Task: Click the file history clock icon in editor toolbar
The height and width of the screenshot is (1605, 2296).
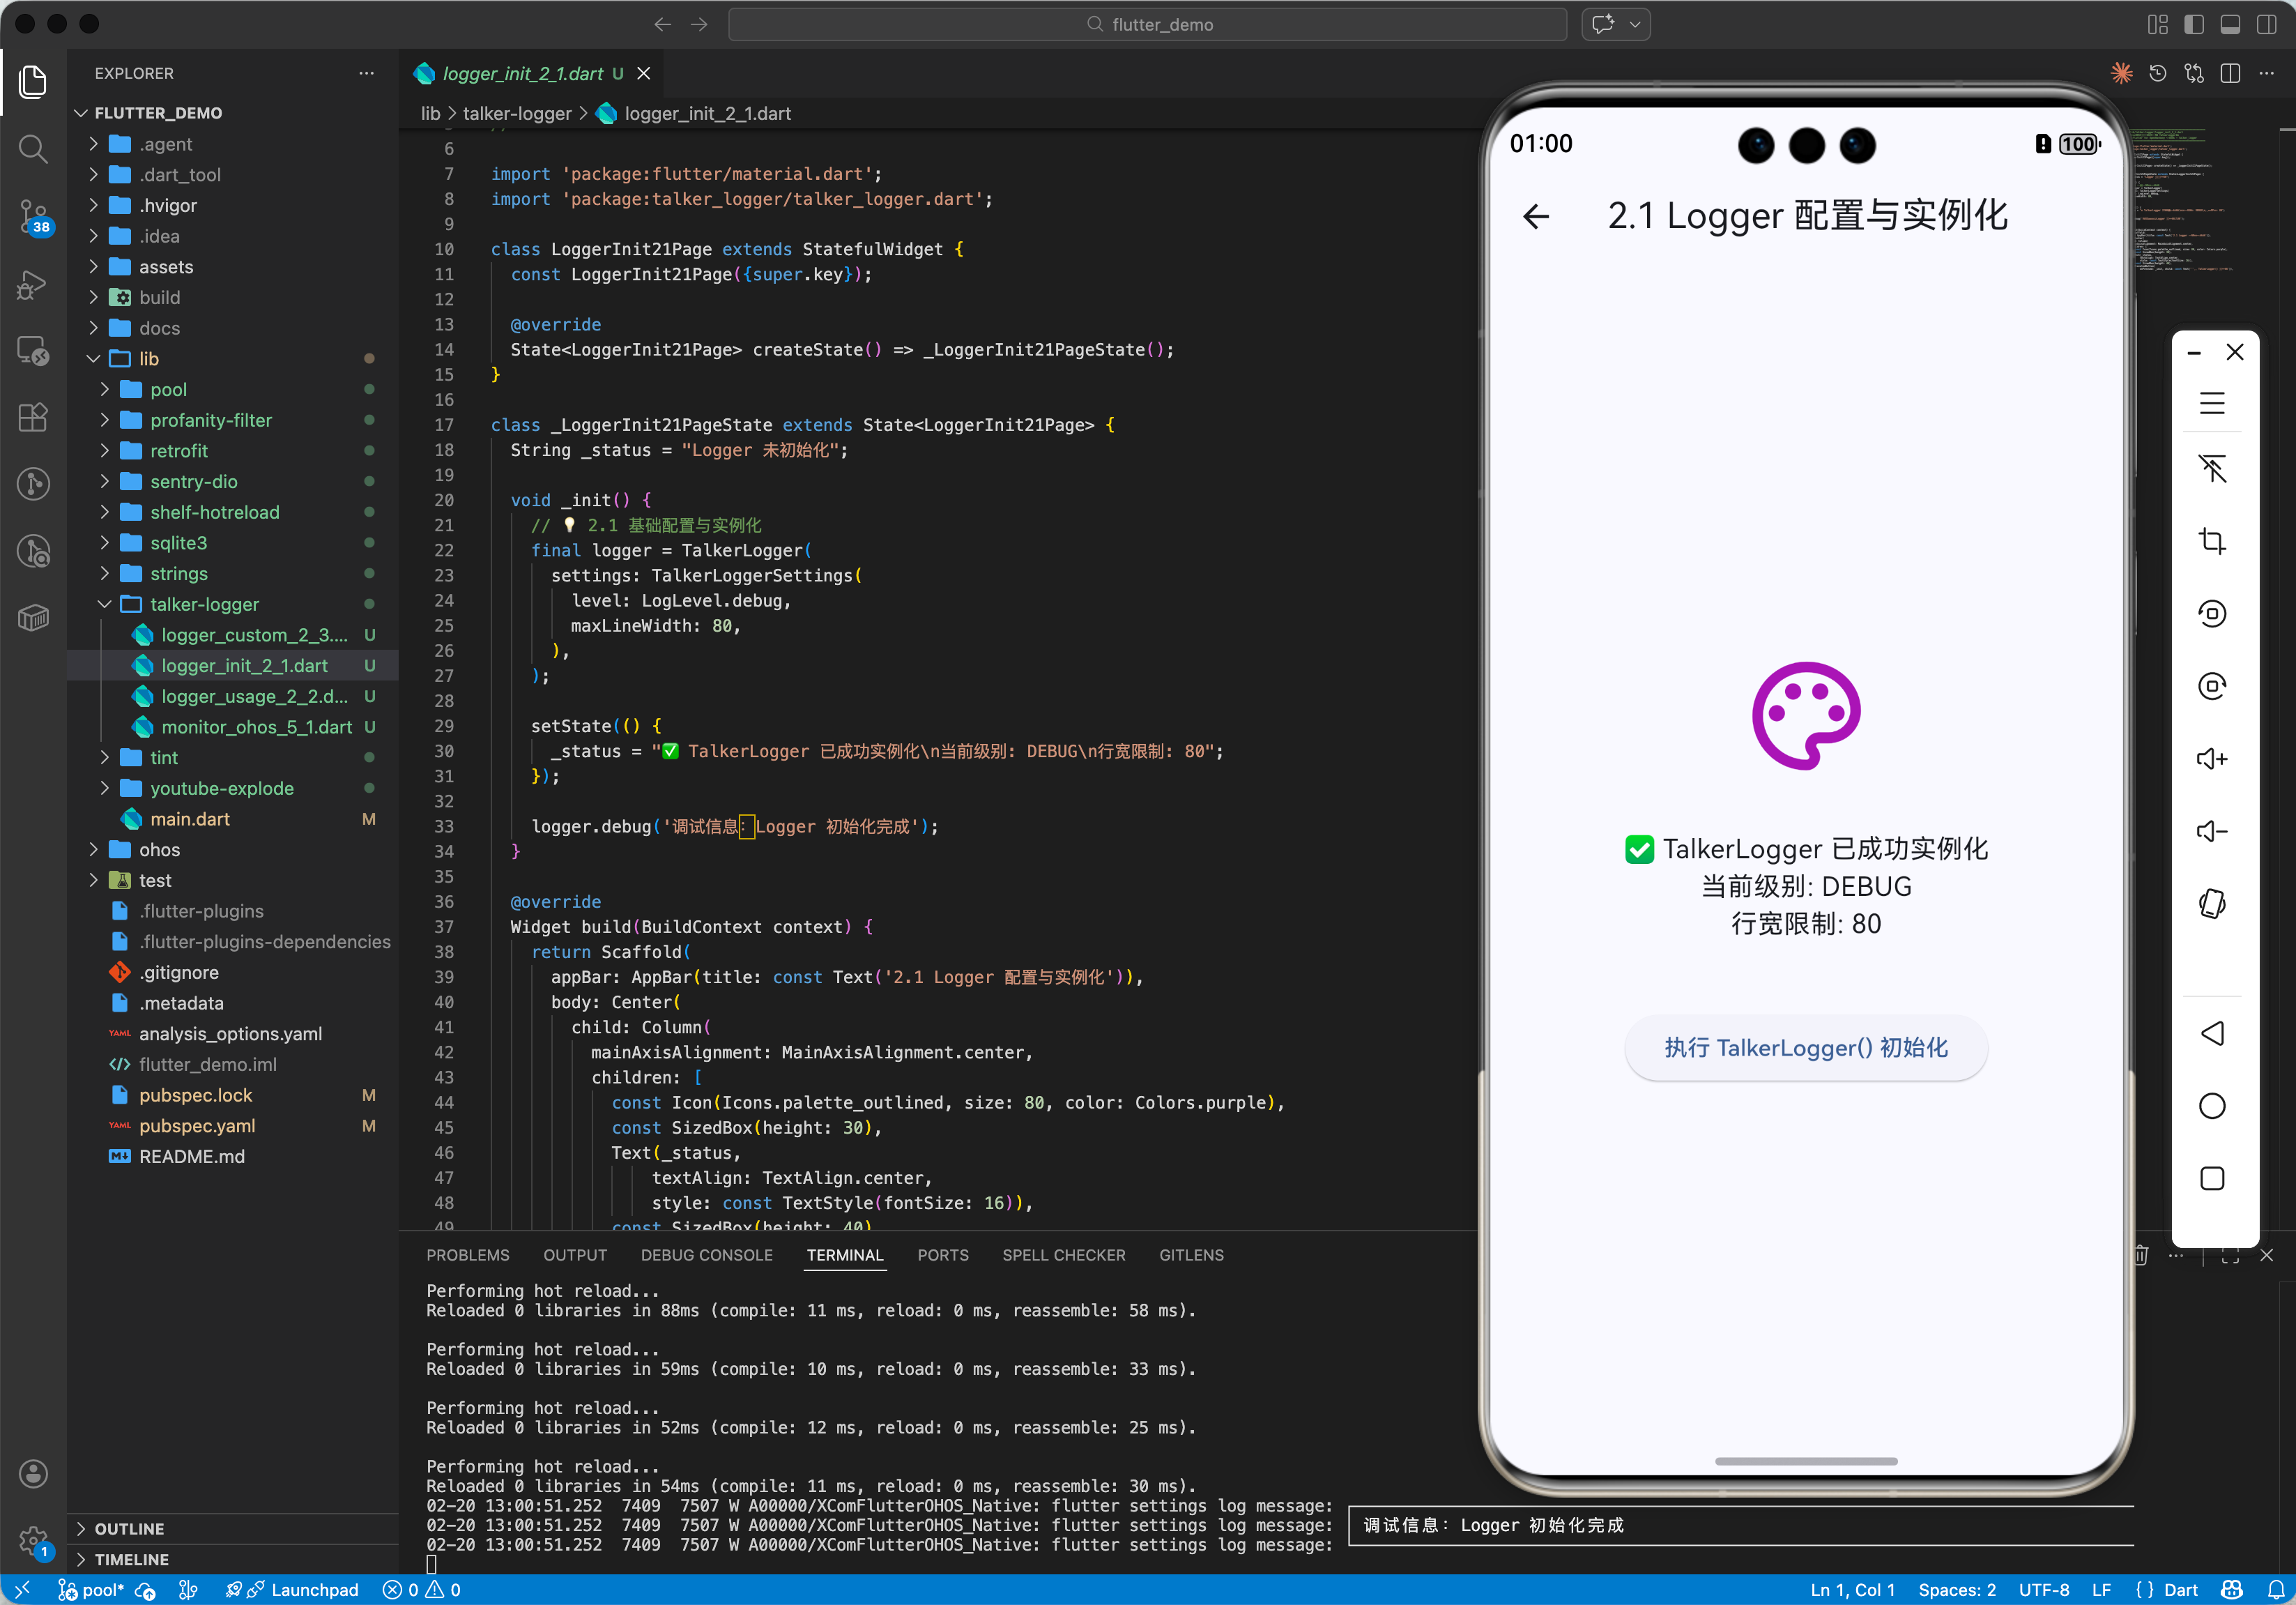Action: [2157, 73]
